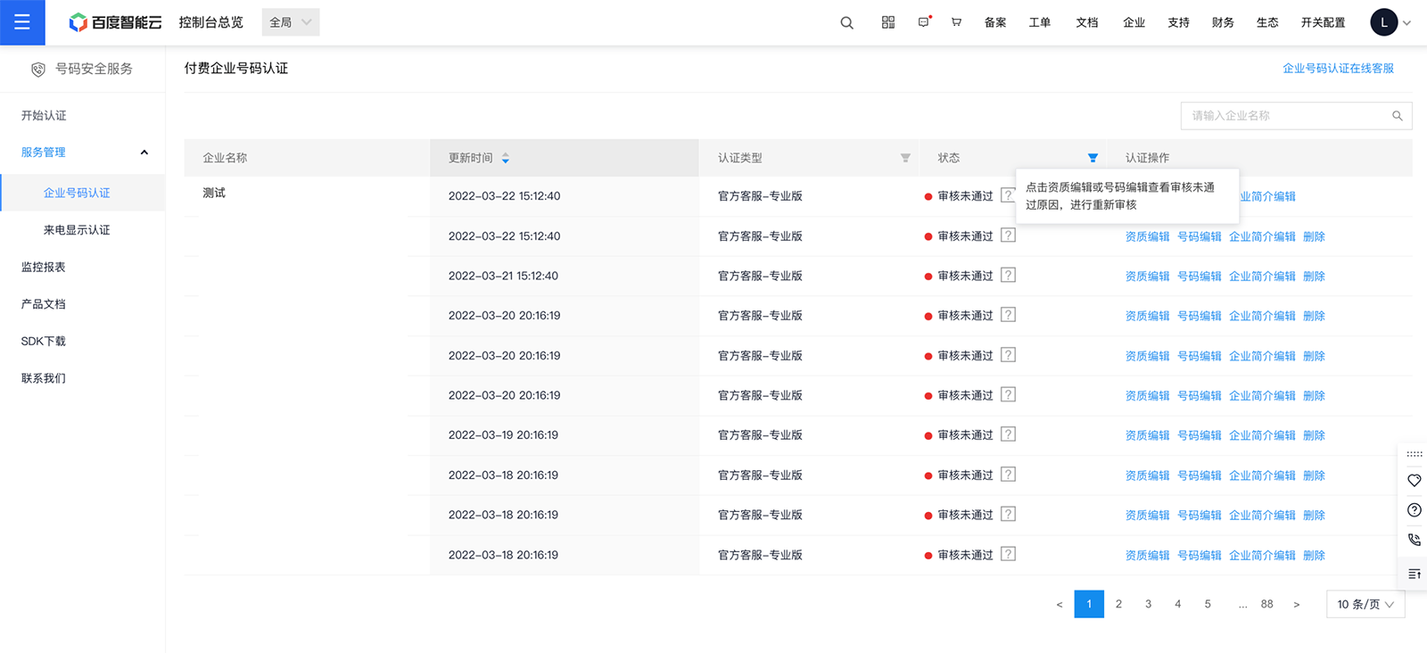The height and width of the screenshot is (653, 1427).
Task: Open 开关配置 in top navigation
Action: click(1323, 22)
